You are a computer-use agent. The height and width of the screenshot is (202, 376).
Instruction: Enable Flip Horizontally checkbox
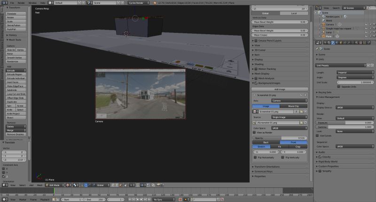[255, 157]
